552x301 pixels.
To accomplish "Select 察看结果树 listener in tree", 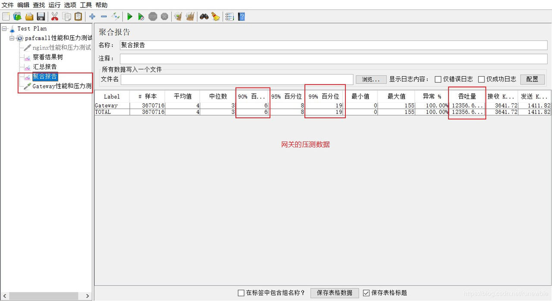I will pos(48,57).
